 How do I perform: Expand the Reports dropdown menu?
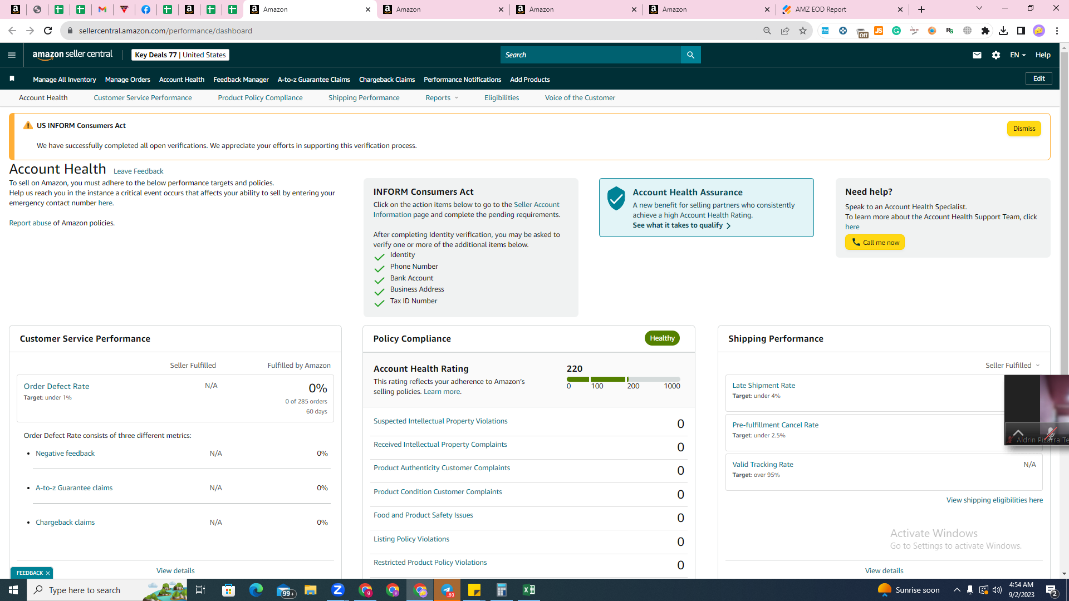pyautogui.click(x=442, y=98)
